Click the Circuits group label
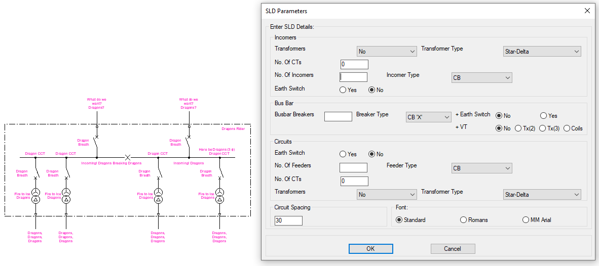Screen dimensions: 599x266 pyautogui.click(x=283, y=142)
